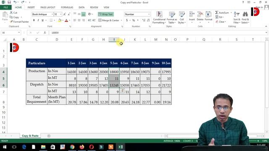This screenshot has height=151, width=269.
Task: Open the FILE tab
Action: [x=5, y=8]
